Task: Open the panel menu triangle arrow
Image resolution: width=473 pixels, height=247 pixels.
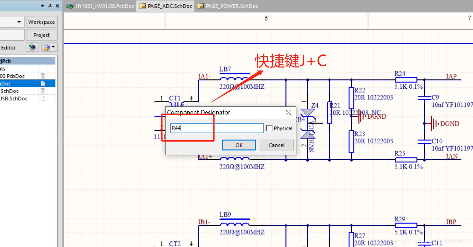Action: (x=42, y=6)
